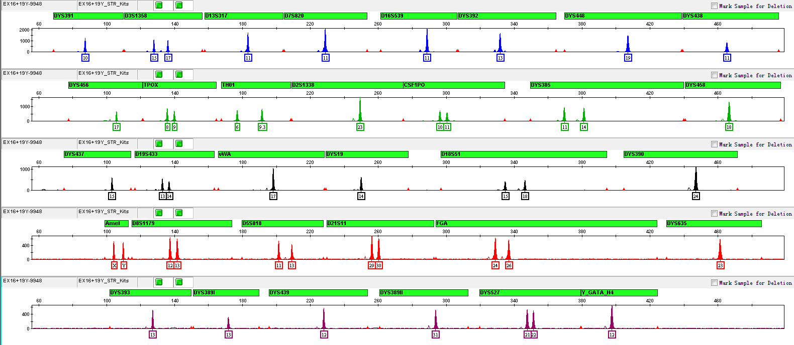794x345 pixels.
Task: Select the TH01 marker header bar
Action: [x=256, y=85]
